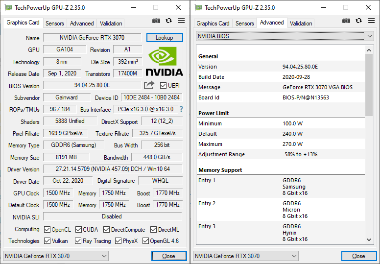Click the Digital Signature WHQL field
The width and height of the screenshot is (380, 264).
click(x=160, y=181)
